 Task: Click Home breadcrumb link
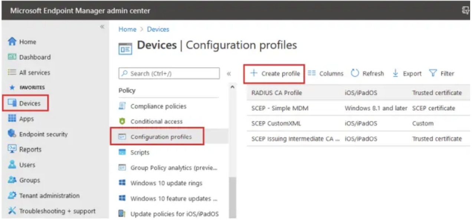click(127, 29)
